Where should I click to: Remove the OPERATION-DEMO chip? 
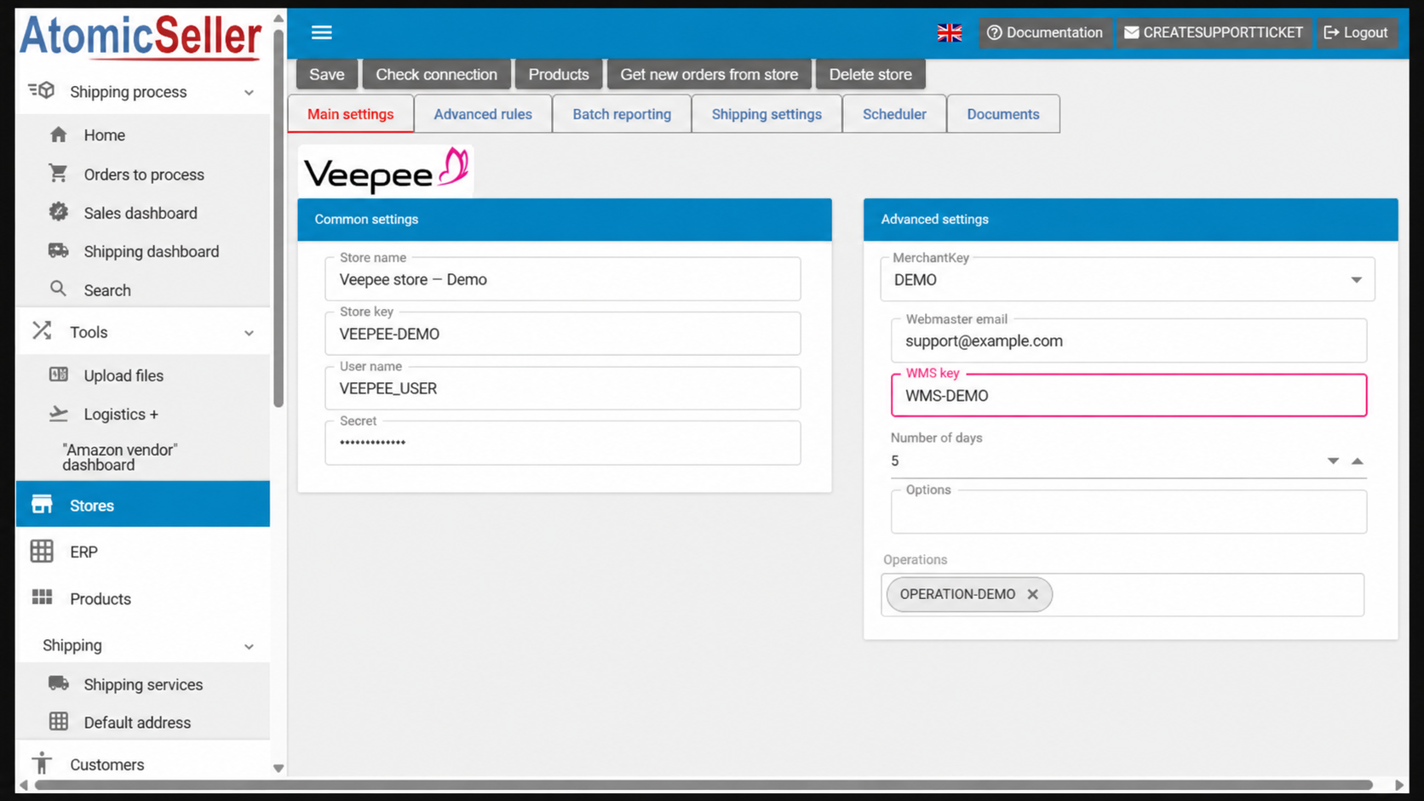coord(1032,594)
